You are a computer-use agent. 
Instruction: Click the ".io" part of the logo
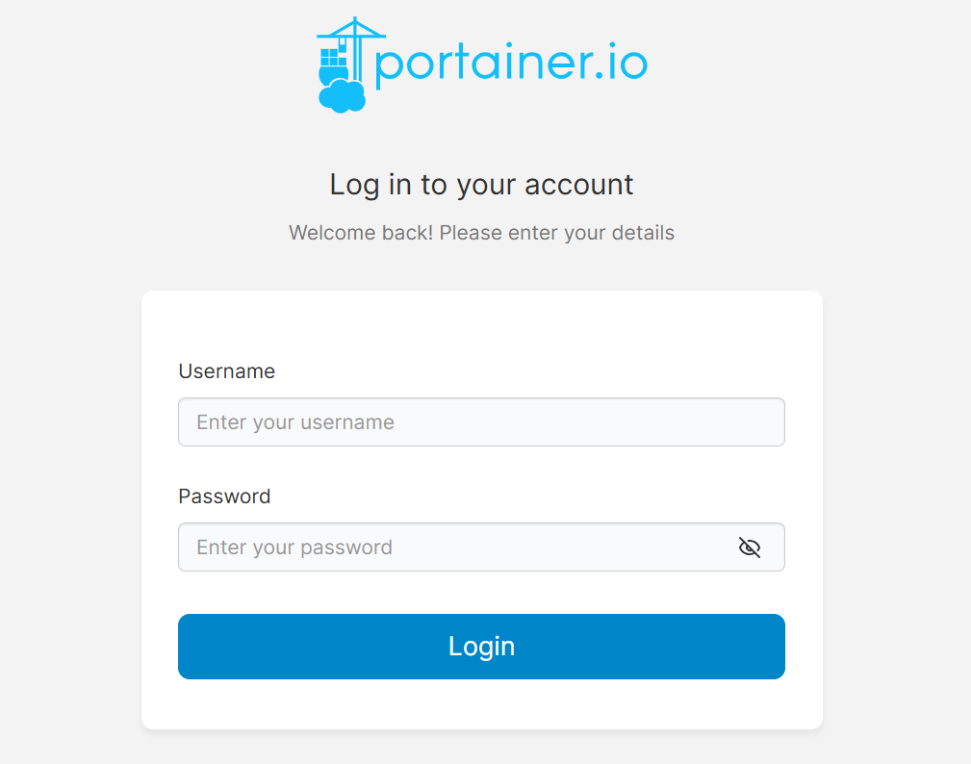click(627, 64)
